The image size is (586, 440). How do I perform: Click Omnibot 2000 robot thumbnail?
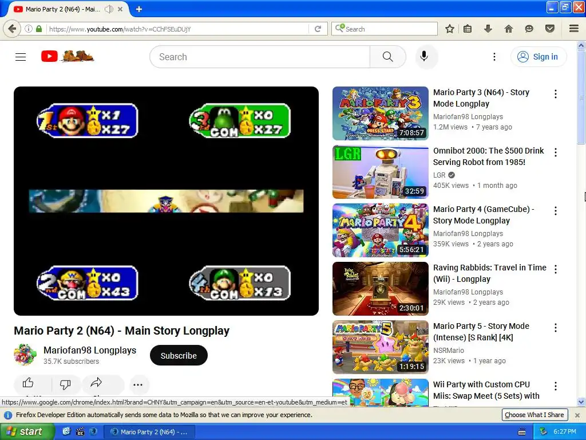coord(381,172)
